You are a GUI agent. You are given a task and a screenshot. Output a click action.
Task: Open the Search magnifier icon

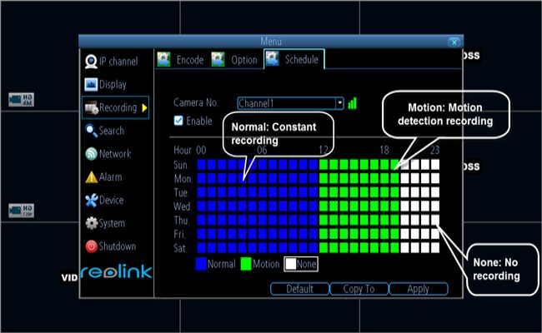click(x=91, y=131)
